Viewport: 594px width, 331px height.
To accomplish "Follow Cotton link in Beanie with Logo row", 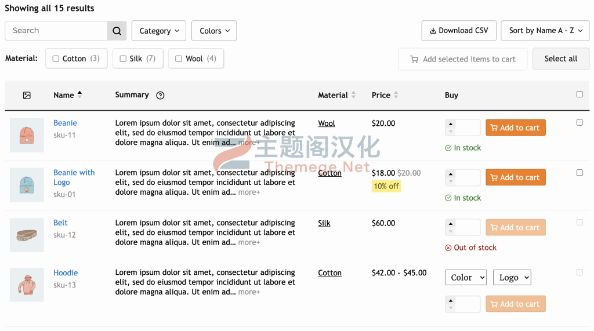I will 329,173.
